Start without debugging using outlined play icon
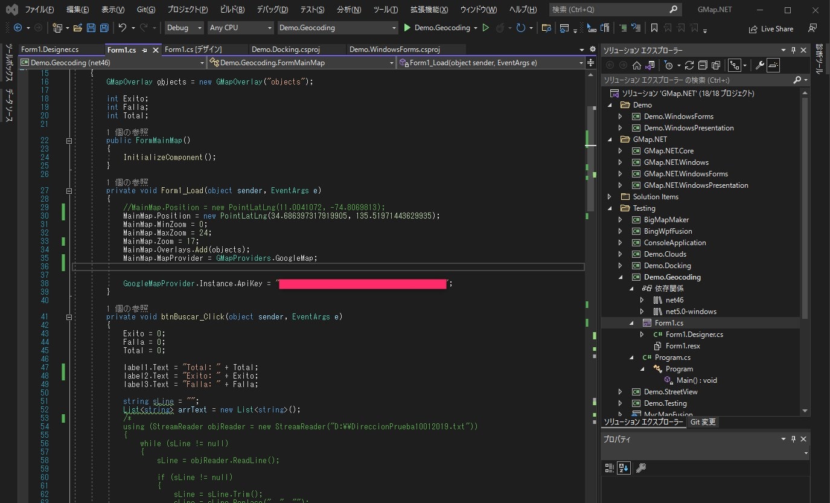The height and width of the screenshot is (503, 830). [485, 28]
